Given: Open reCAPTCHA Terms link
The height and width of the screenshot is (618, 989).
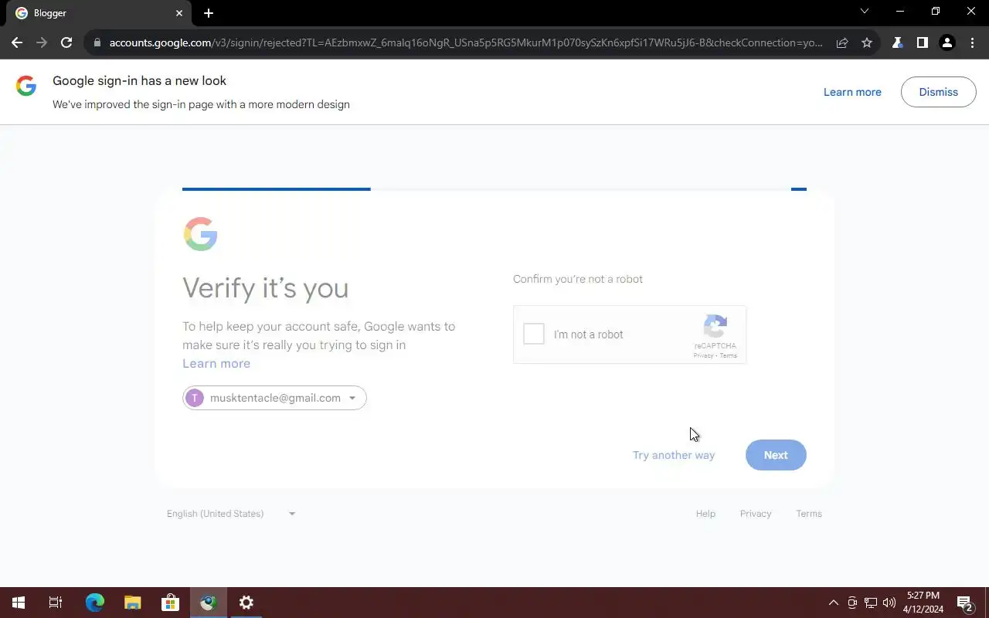Looking at the screenshot, I should click(x=729, y=356).
